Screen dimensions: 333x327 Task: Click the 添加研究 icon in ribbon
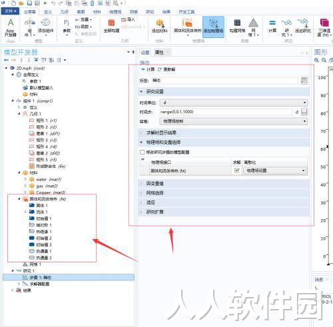(302, 26)
